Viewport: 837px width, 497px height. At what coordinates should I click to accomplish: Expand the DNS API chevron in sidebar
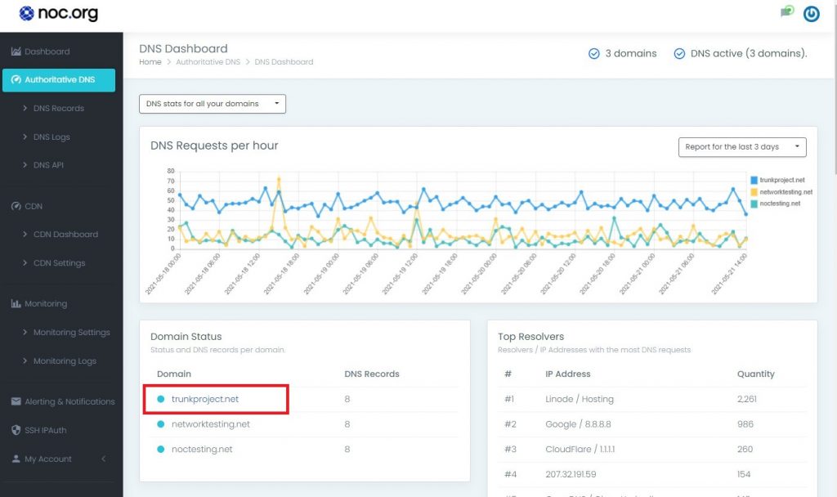tap(25, 165)
